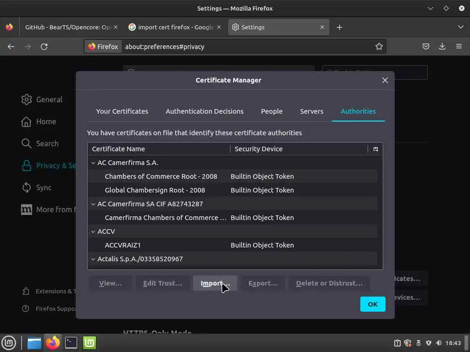Collapse the ACCV group chevron
The image size is (470, 352).
pyautogui.click(x=93, y=231)
